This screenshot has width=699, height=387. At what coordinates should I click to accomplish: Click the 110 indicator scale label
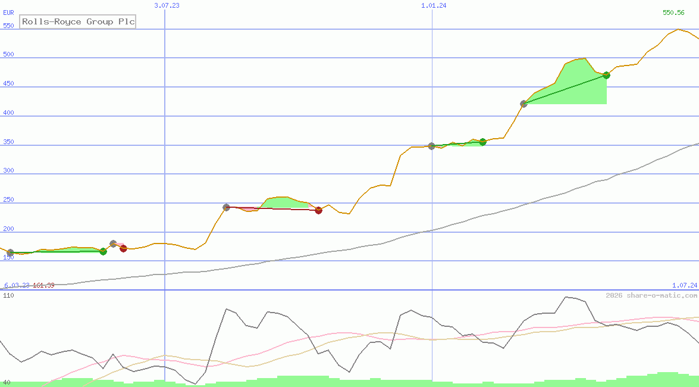coord(8,295)
